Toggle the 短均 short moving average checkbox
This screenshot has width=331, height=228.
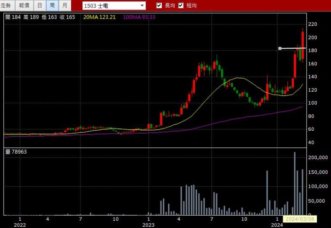tap(181, 6)
